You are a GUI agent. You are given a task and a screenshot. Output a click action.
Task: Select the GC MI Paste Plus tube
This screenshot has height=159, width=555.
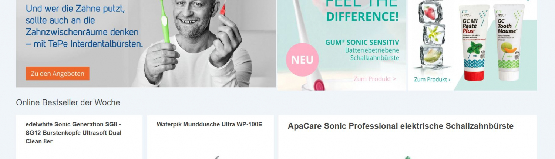474,43
